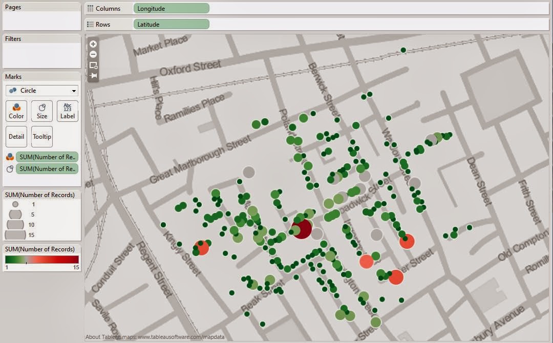This screenshot has width=553, height=343.
Task: Click the Regent Street map label
Action: [x=154, y=269]
